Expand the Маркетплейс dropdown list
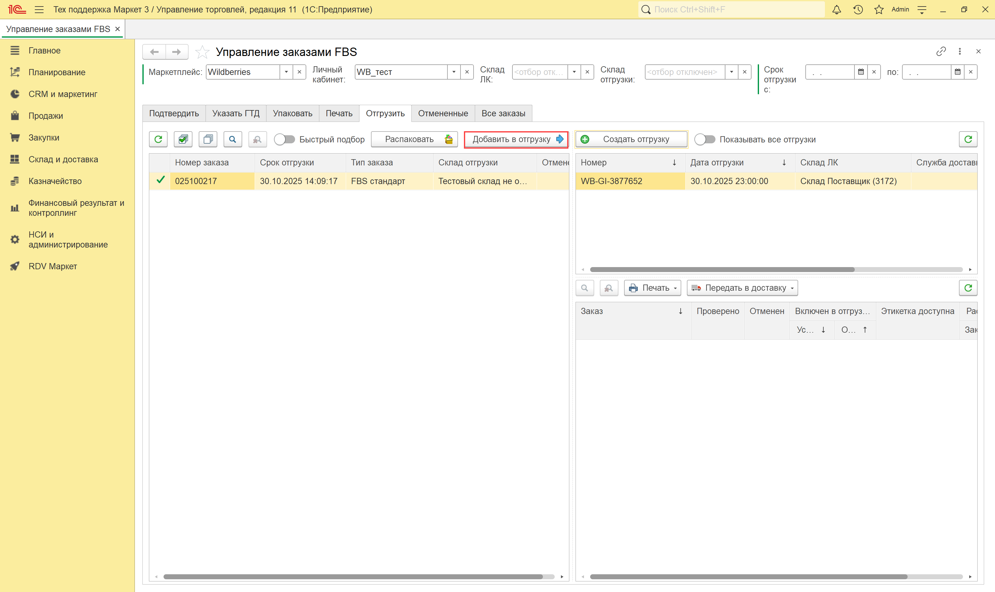Screen dimensions: 995x592 [x=286, y=72]
